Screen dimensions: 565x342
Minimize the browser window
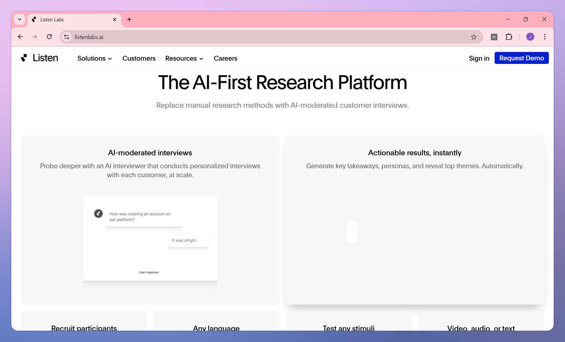coord(508,19)
